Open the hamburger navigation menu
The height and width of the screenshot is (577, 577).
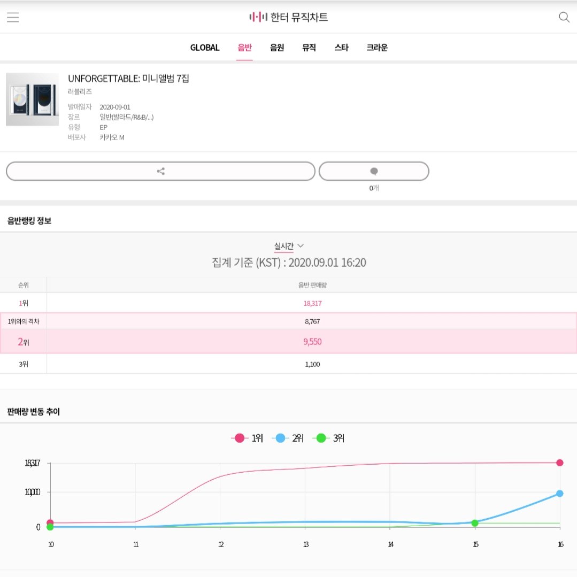click(12, 17)
